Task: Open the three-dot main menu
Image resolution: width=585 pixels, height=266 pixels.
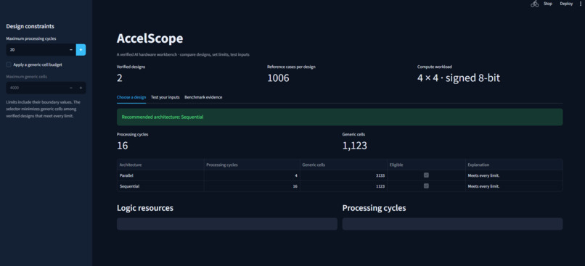Action: pos(580,4)
